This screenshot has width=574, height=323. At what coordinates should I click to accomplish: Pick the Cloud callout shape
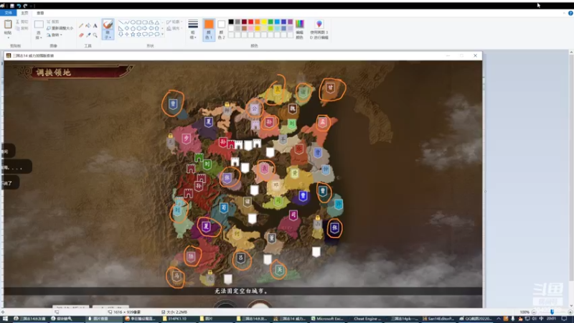pos(156,34)
